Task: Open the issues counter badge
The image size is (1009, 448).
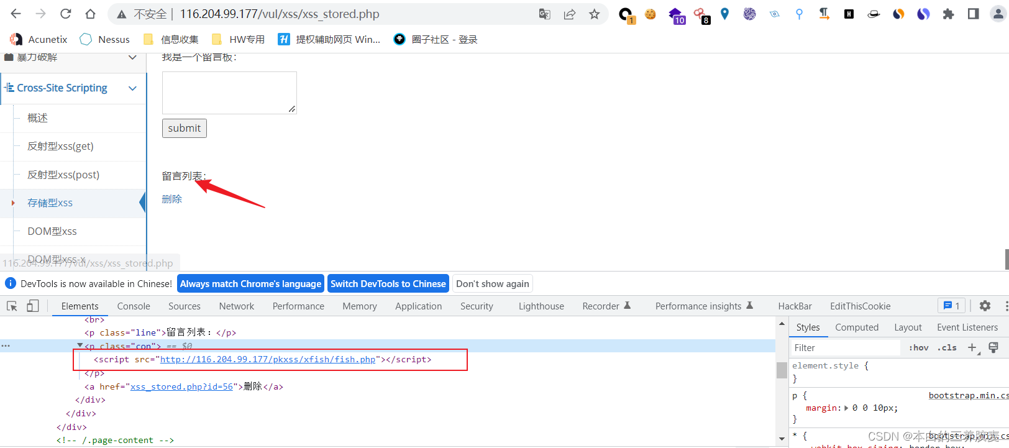Action: click(951, 306)
